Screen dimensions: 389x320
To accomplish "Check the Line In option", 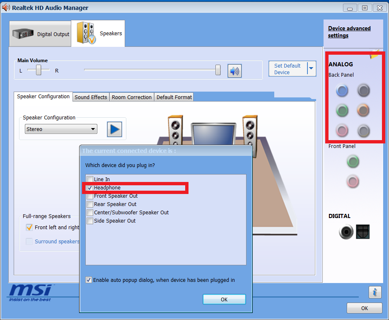I will point(90,179).
